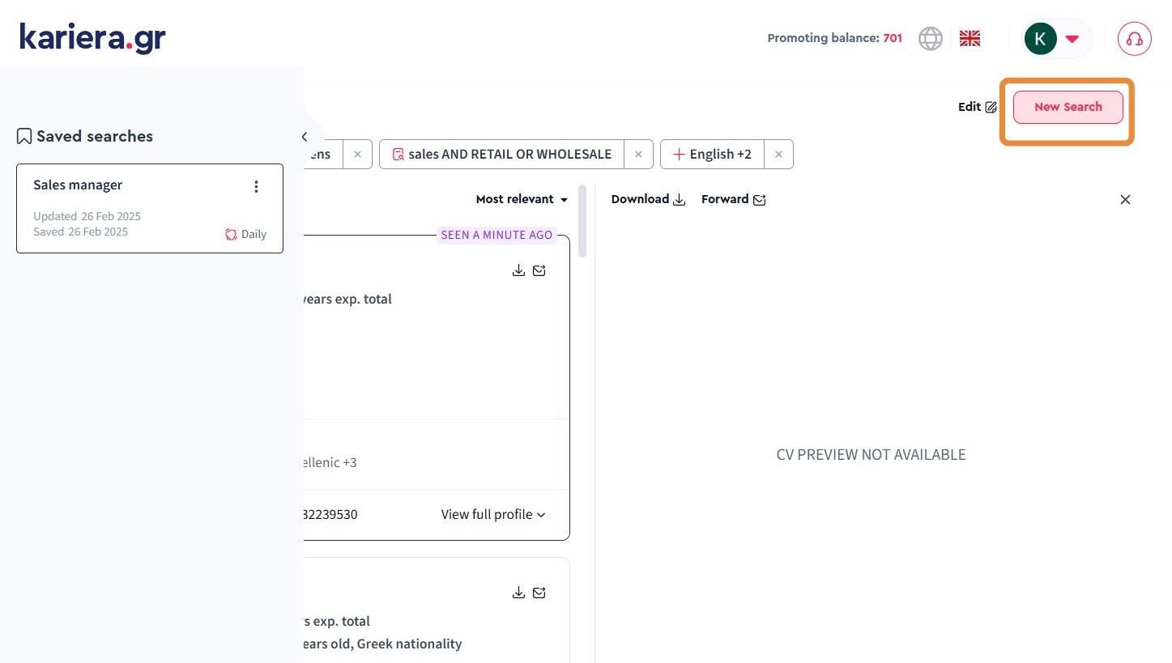
Task: Expand View full profile
Action: point(492,515)
